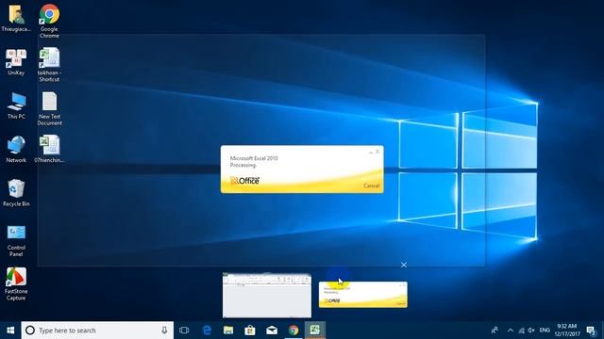
Task: Open the clock and calendar flyout
Action: click(x=567, y=331)
